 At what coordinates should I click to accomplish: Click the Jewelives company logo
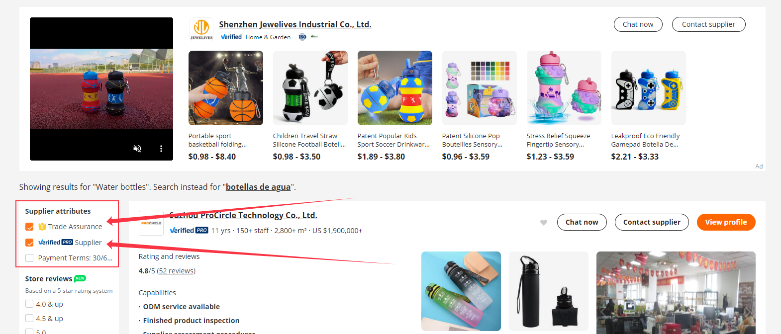click(x=201, y=29)
